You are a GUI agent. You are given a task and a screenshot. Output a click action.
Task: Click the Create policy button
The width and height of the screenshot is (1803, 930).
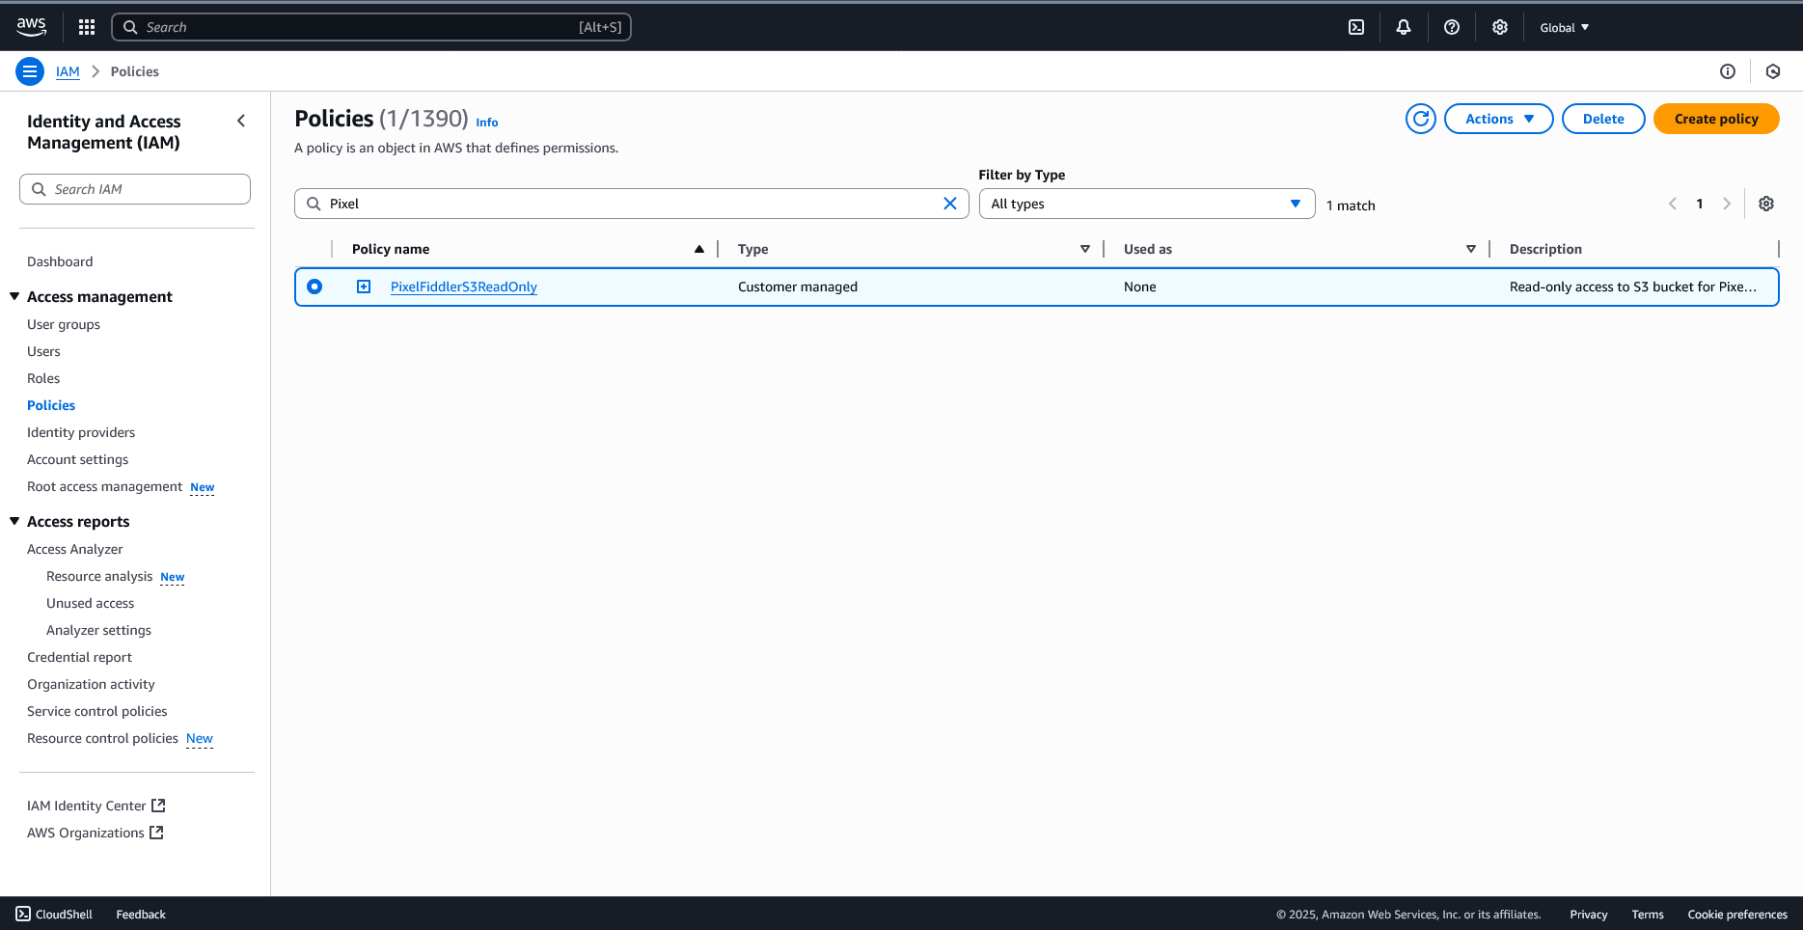point(1716,119)
